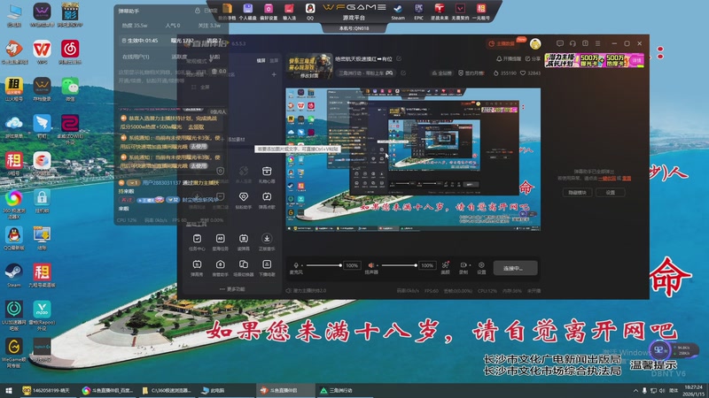Open the 弹幕秀 tool

pyautogui.click(x=197, y=268)
